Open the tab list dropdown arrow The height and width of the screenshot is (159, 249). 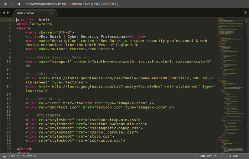point(246,13)
